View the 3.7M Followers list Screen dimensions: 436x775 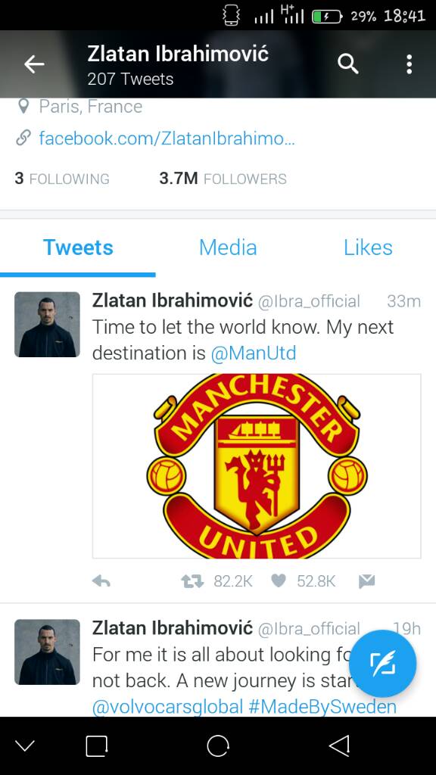(223, 179)
